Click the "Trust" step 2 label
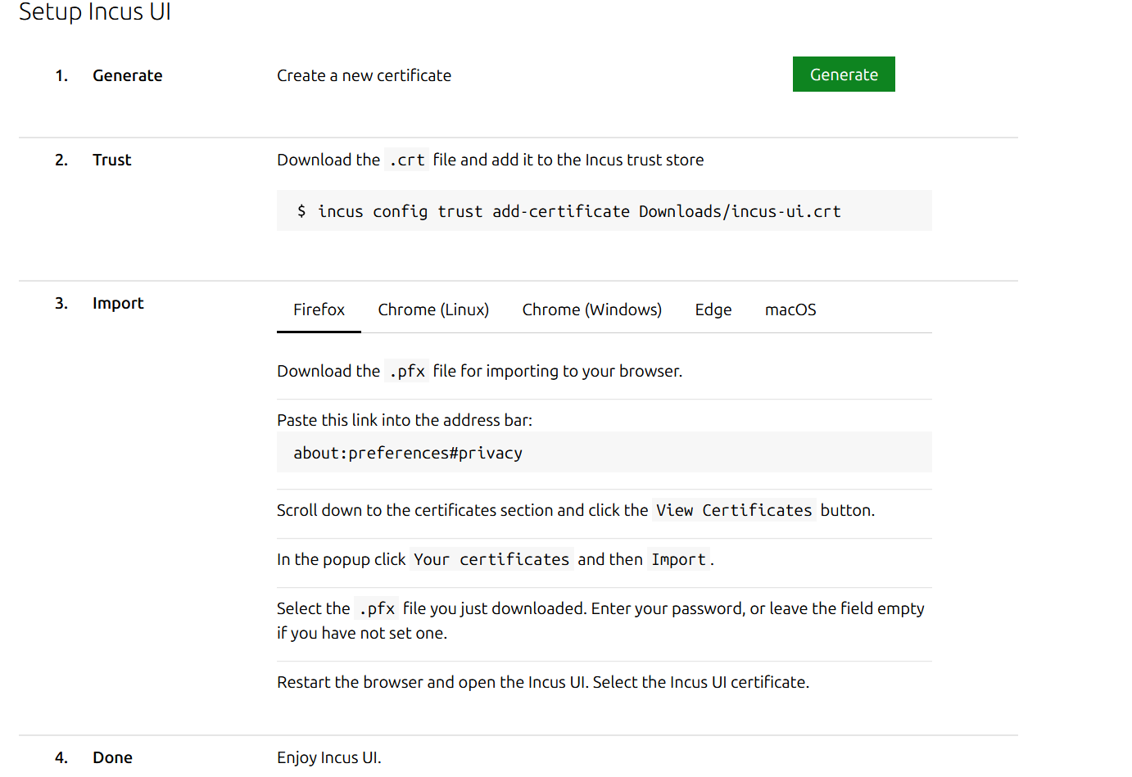 111,160
